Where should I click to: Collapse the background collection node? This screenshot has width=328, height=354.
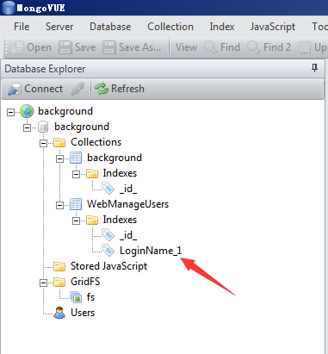click(x=59, y=158)
